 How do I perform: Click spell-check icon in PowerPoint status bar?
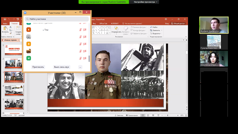click(x=15, y=115)
